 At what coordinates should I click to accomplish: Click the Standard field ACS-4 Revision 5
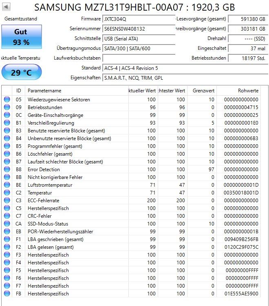tap(185, 68)
